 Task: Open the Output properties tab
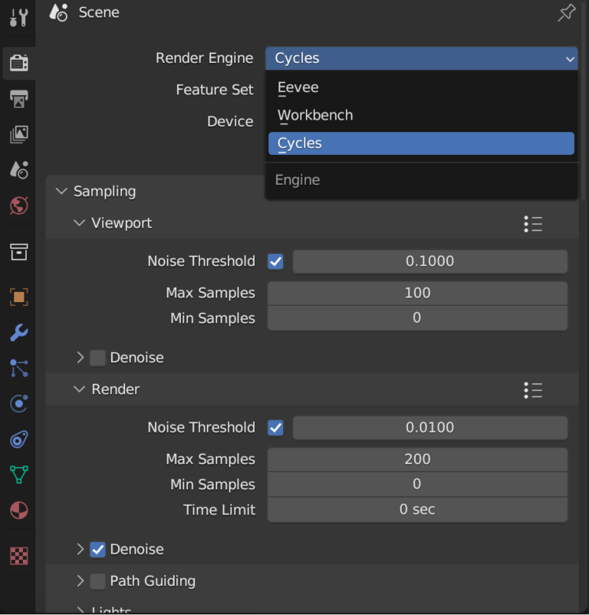point(18,99)
